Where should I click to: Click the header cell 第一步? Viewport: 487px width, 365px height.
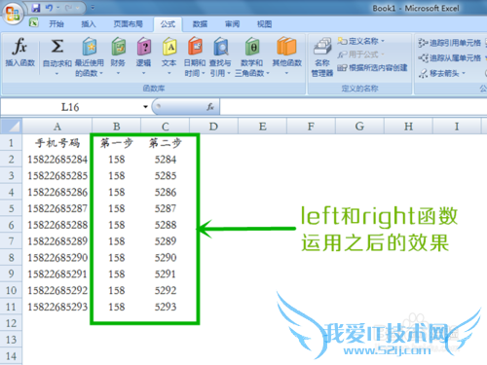click(x=117, y=143)
